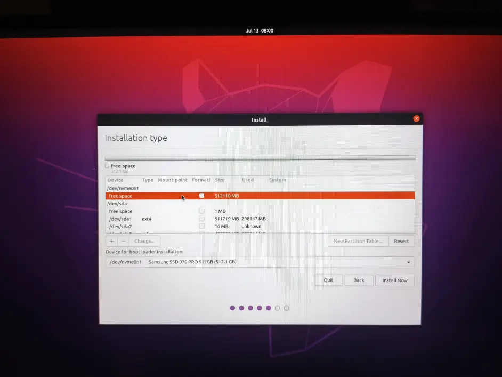Viewport: 502px width, 377px height.
Task: Click the plus add-partition icon
Action: click(x=112, y=241)
